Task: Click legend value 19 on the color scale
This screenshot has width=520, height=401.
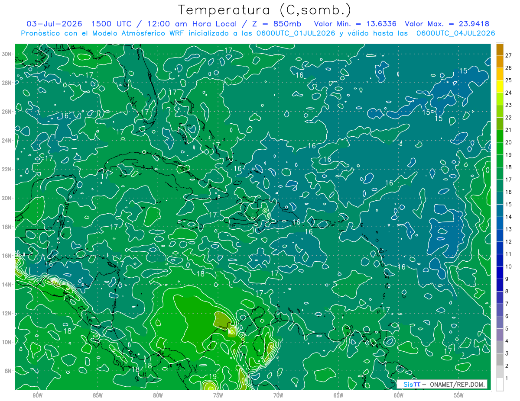Action: point(509,154)
